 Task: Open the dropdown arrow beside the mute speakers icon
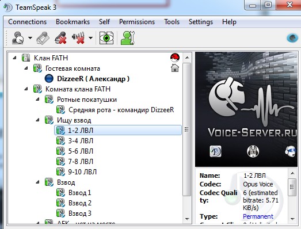[x=90, y=38]
